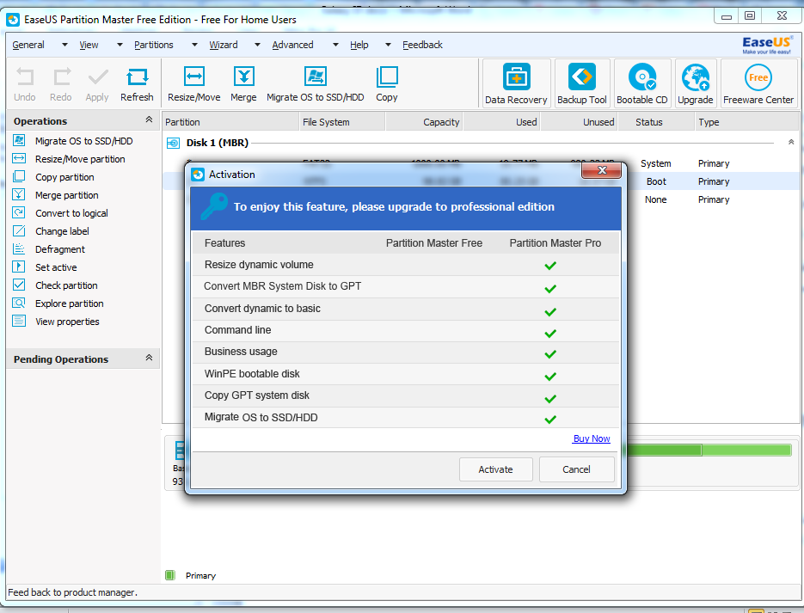Click the Buy Now link
The height and width of the screenshot is (613, 804).
(592, 438)
